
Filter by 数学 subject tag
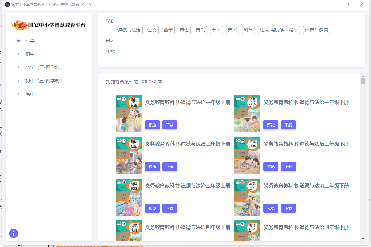[168, 30]
